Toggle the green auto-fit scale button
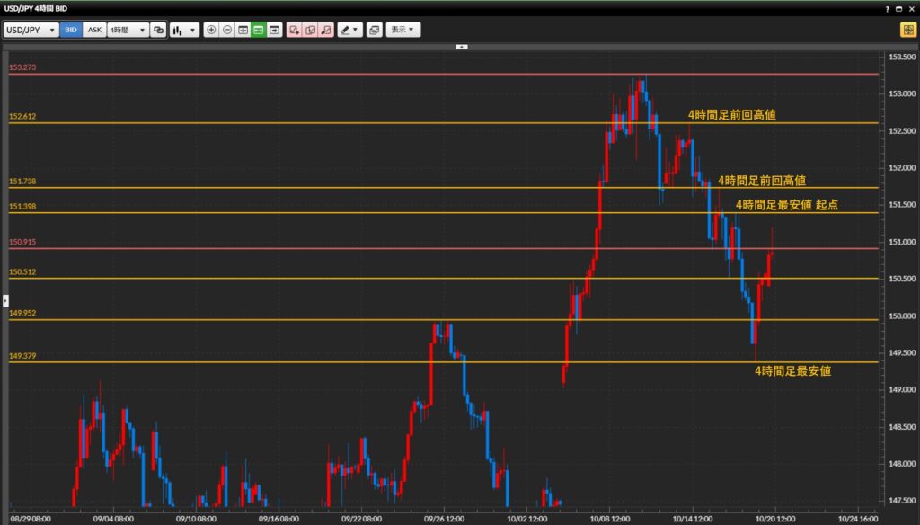Viewport: 920px width, 525px height. tap(259, 30)
